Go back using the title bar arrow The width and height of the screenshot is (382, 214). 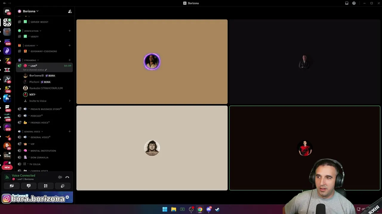coord(4,3)
